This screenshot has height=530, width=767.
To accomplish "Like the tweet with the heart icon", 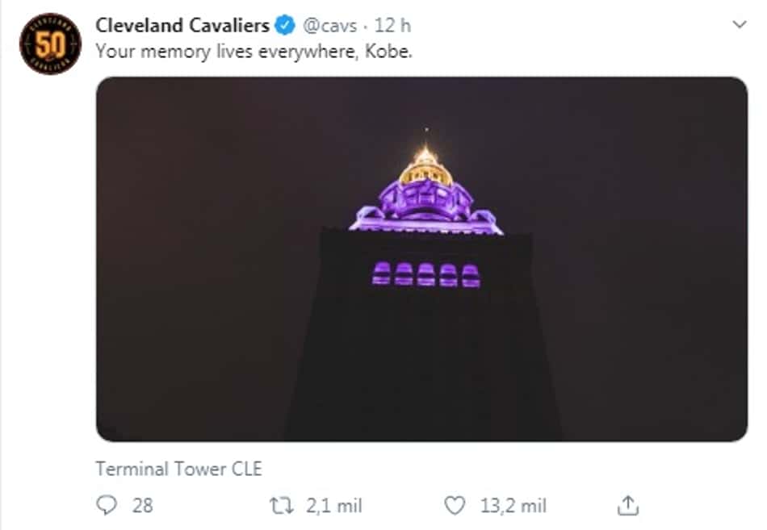I will tap(455, 506).
